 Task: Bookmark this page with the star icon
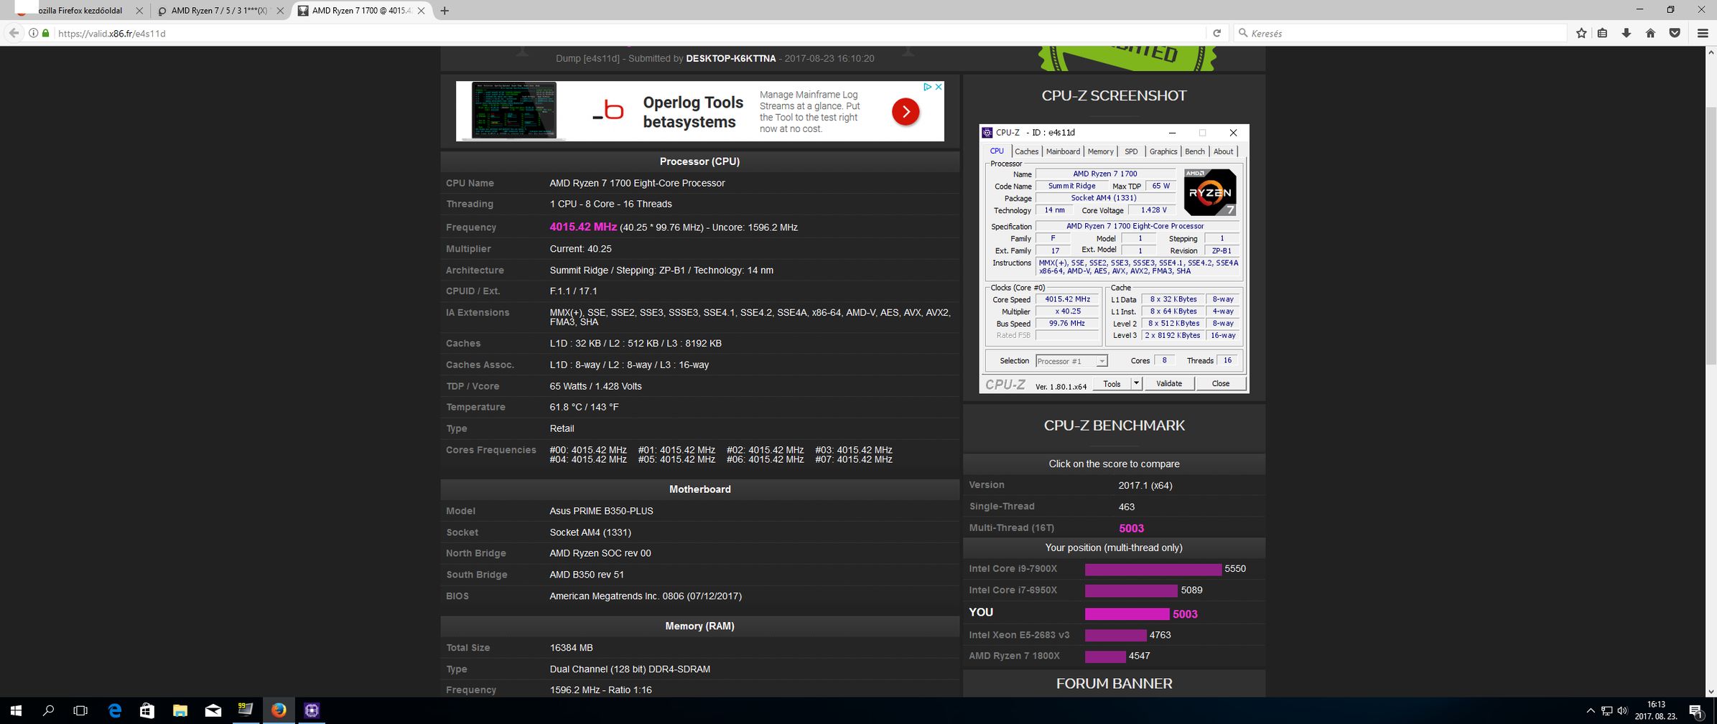click(x=1581, y=33)
